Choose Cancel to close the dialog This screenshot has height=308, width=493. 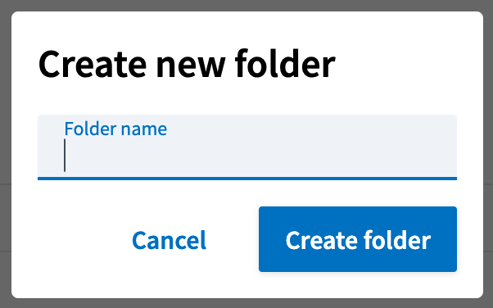(x=169, y=240)
